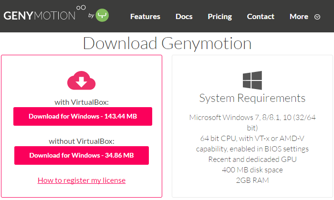Click the Download Genymotion page heading
Viewport: 334px width, 200px height.
tap(167, 43)
